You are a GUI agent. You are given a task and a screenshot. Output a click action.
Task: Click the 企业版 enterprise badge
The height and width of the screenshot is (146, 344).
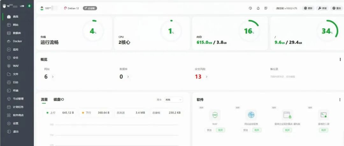pos(90,8)
